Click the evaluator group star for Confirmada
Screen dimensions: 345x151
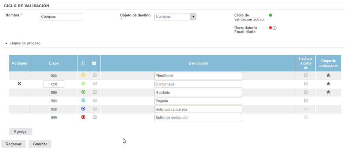(328, 84)
